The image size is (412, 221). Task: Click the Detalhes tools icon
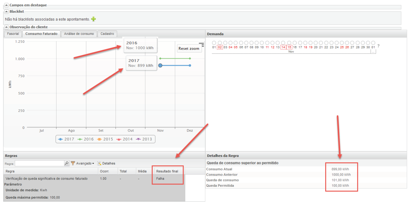click(99, 163)
